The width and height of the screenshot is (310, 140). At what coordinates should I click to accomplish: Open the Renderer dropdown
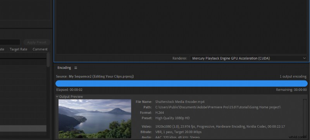tap(248, 58)
